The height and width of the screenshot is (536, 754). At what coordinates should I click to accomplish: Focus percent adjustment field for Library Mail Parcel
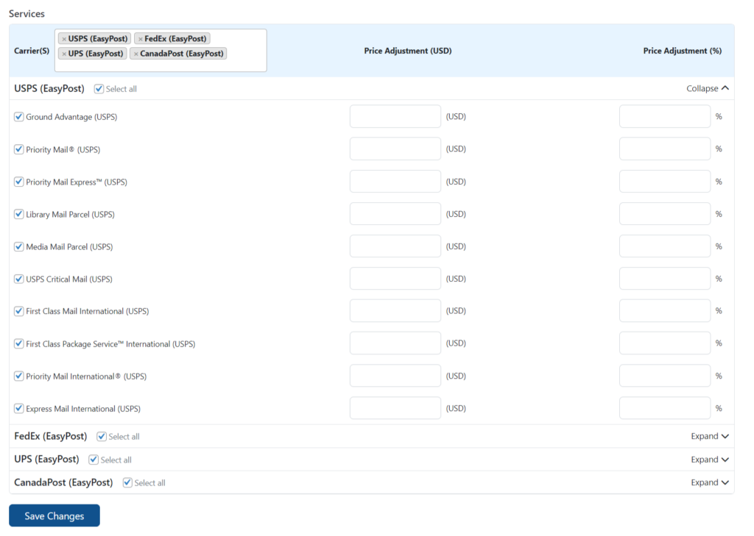pos(665,214)
